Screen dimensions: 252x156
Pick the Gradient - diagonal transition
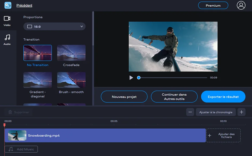click(x=37, y=80)
